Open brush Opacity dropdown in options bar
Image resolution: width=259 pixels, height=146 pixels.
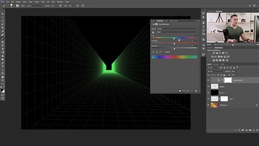56,6
